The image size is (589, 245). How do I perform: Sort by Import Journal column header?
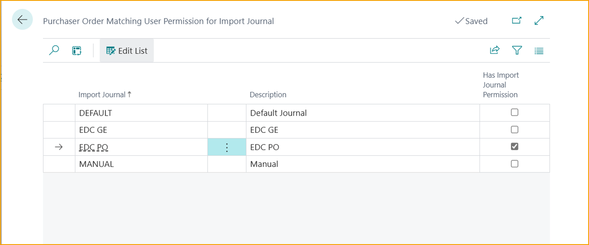point(102,94)
